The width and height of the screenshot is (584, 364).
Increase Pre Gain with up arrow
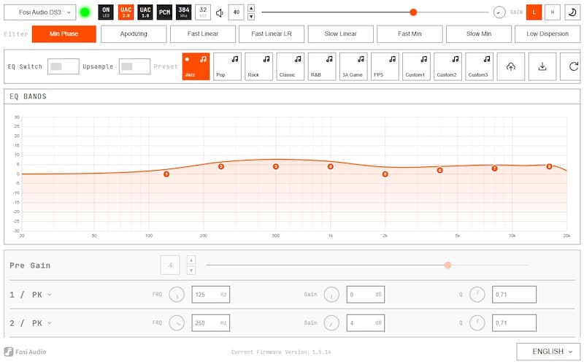[191, 260]
